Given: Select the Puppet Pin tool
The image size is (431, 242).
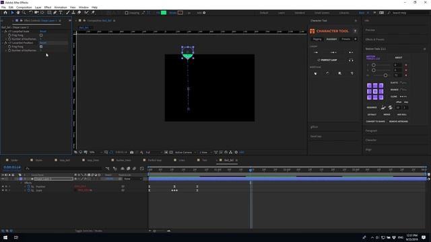Looking at the screenshot, I should [93, 13].
